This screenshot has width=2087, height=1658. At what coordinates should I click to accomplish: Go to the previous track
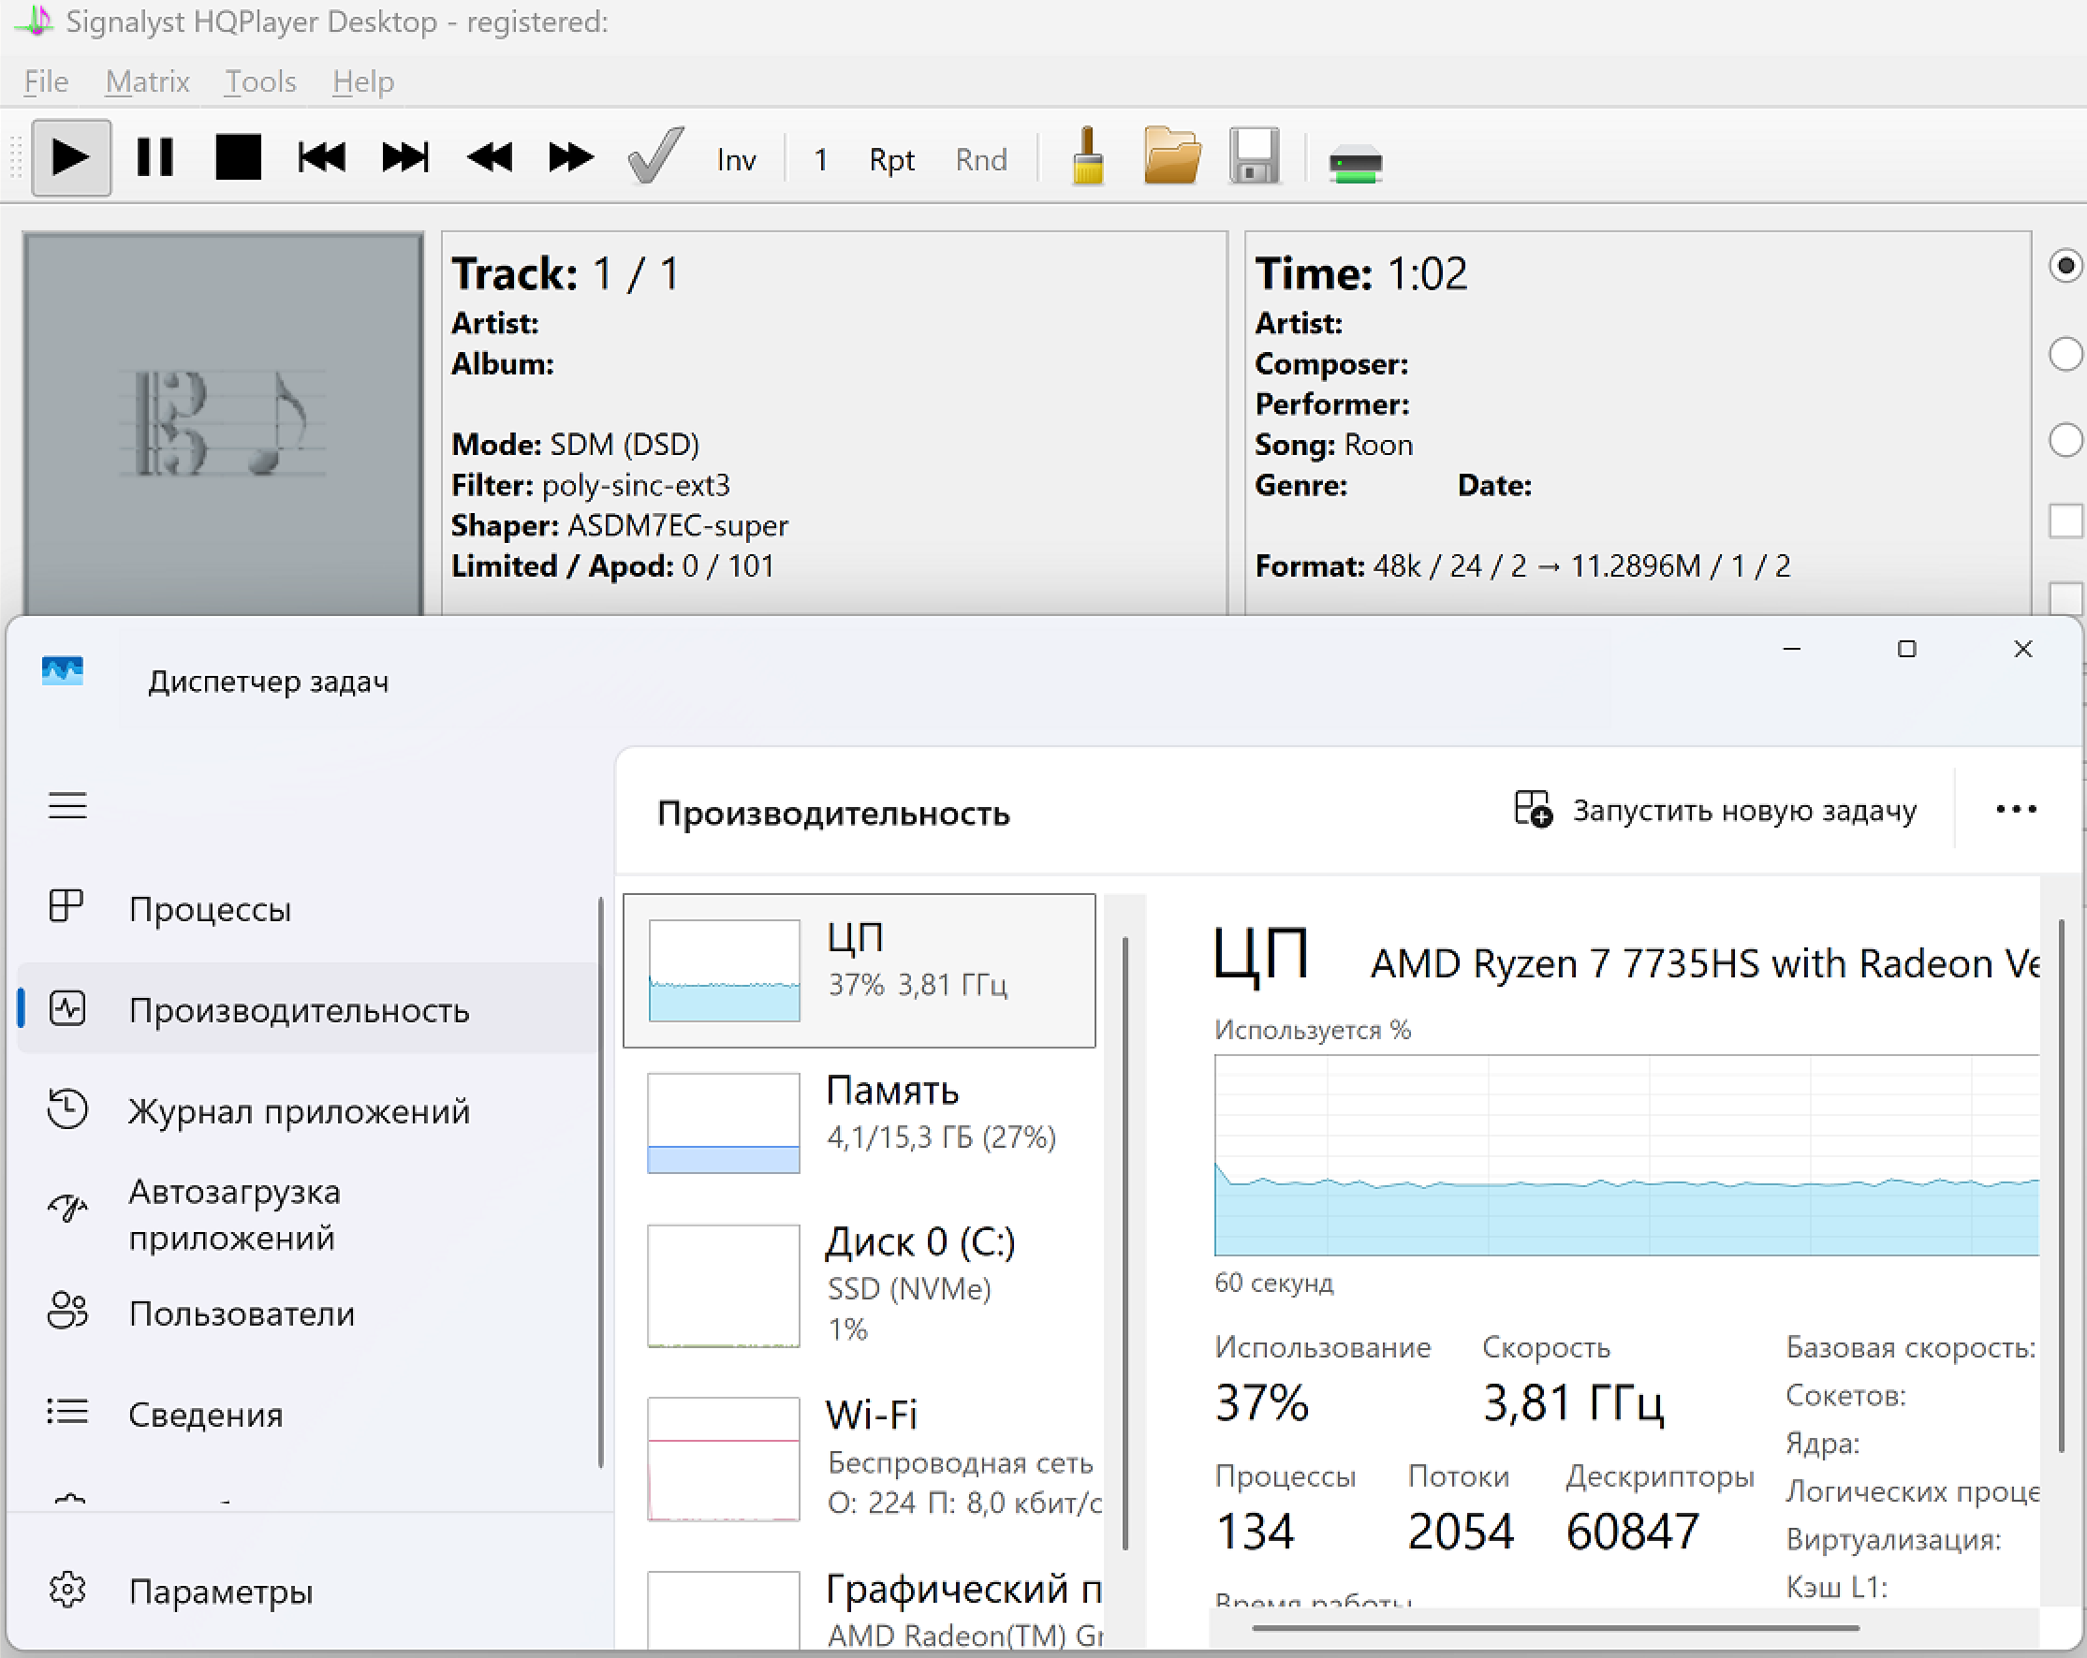(321, 158)
